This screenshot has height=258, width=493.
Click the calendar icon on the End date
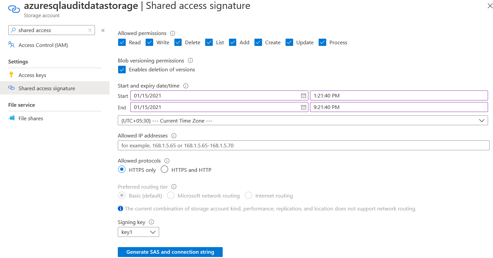(x=303, y=107)
